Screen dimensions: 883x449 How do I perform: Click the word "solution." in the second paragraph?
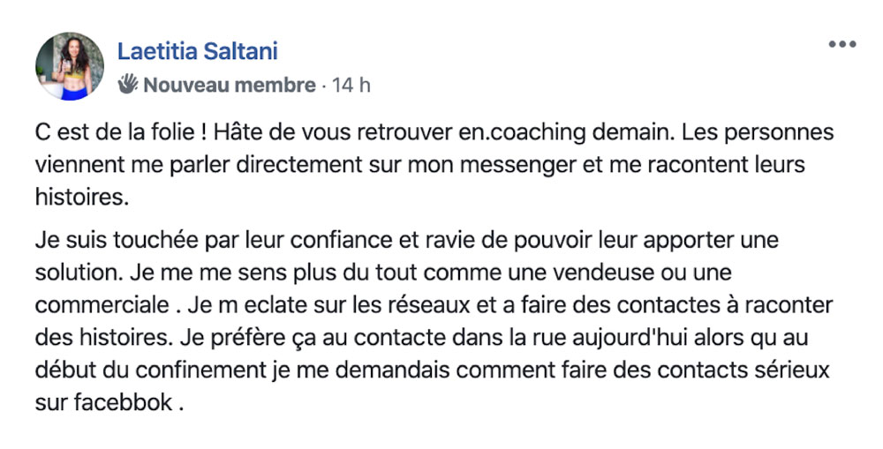pos(79,273)
